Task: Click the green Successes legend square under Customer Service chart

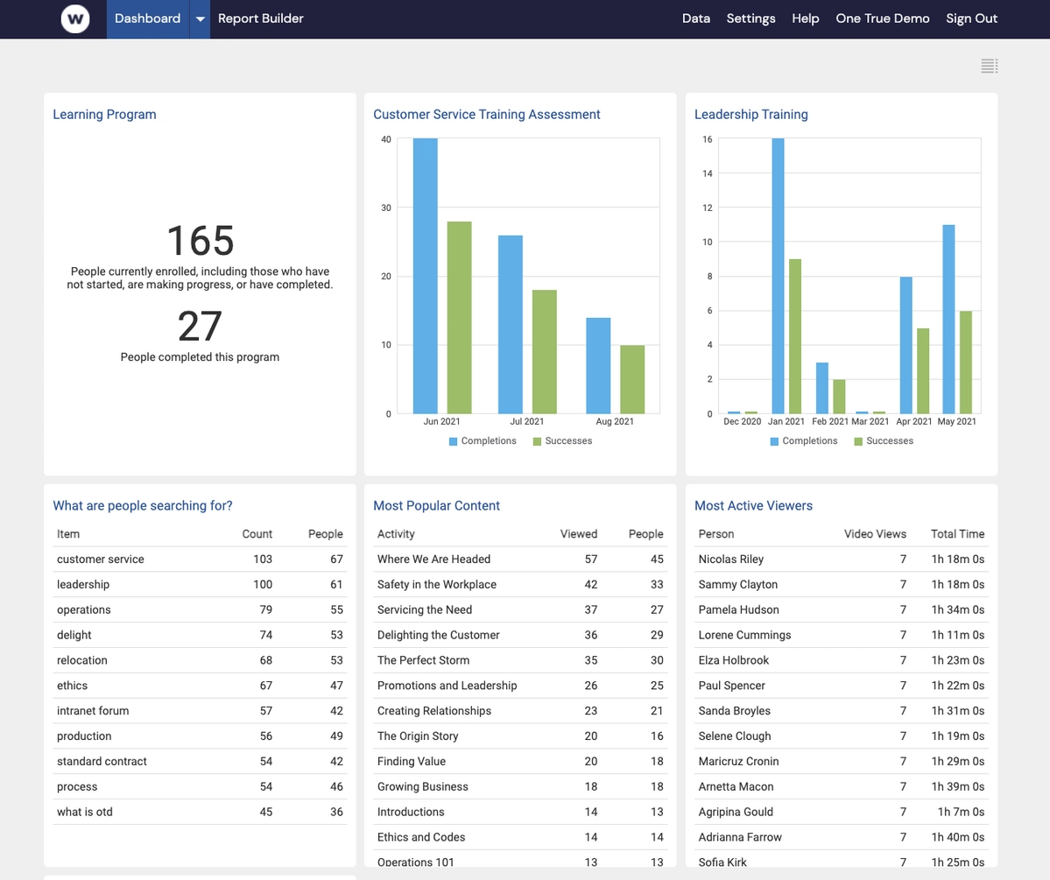Action: (x=535, y=440)
